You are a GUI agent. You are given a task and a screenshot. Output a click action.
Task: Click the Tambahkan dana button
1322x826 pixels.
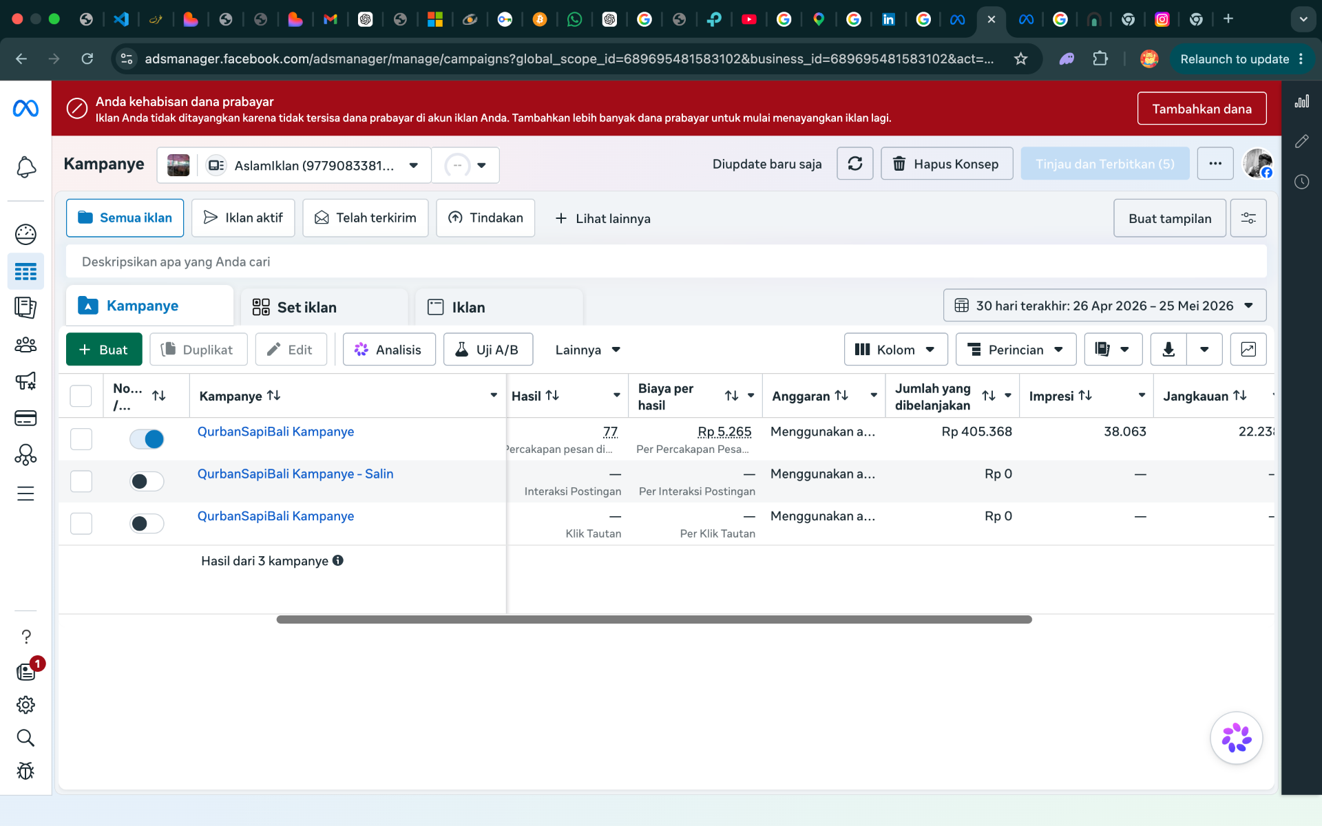coord(1202,109)
